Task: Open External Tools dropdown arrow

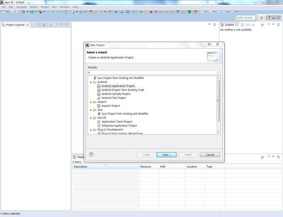Action: tap(44, 12)
